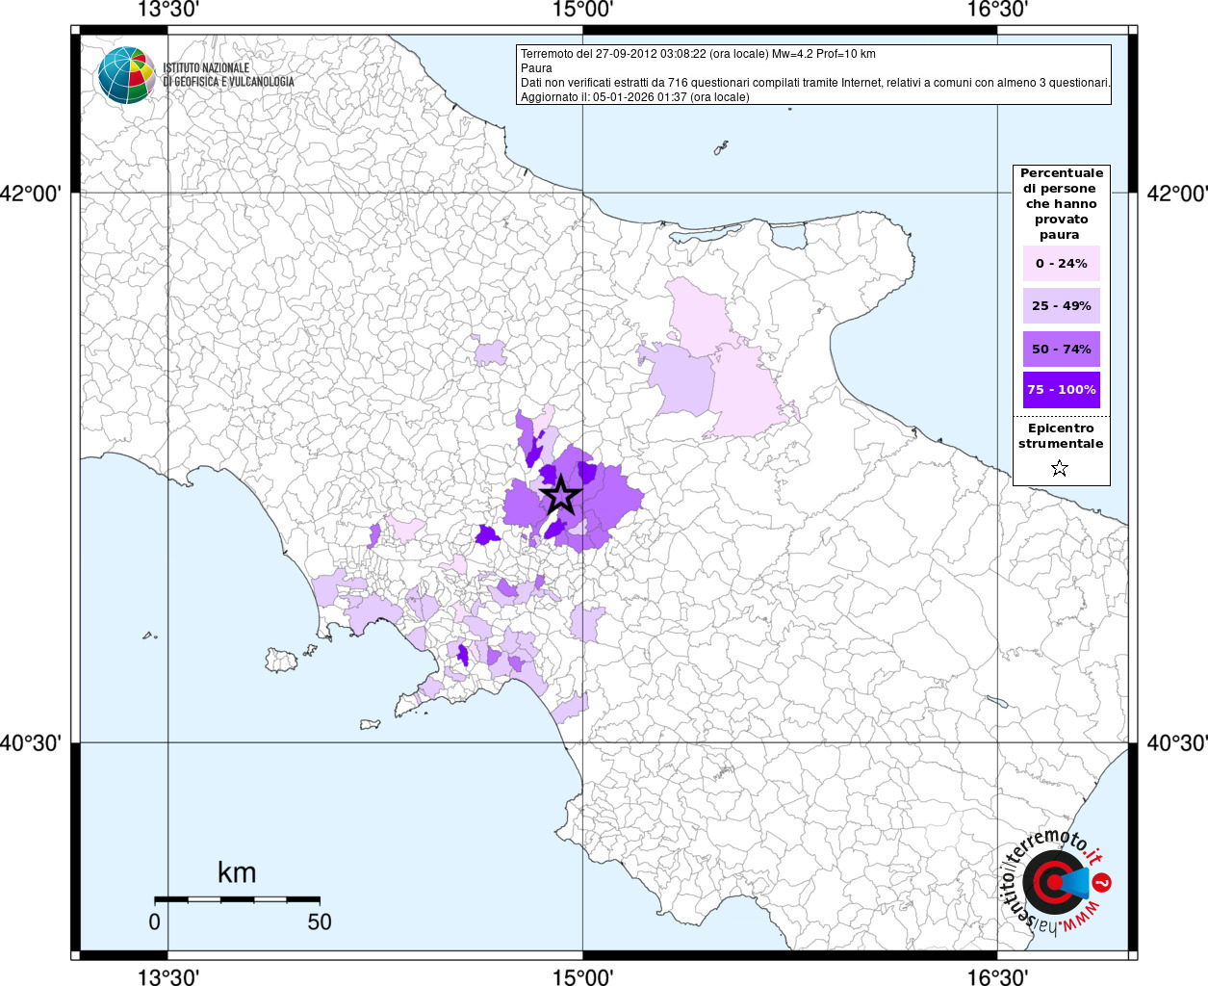Click the 50 label on the scale bar

coord(320,922)
